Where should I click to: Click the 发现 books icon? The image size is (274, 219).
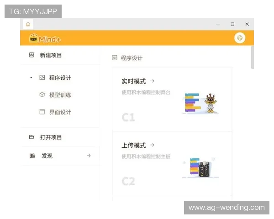pyautogui.click(x=32, y=156)
